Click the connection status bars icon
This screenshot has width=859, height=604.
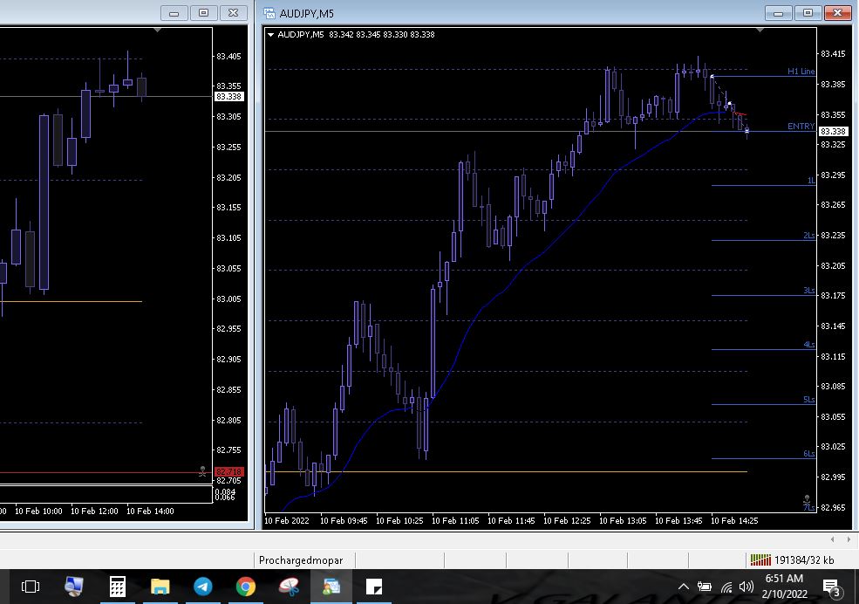[x=760, y=560]
